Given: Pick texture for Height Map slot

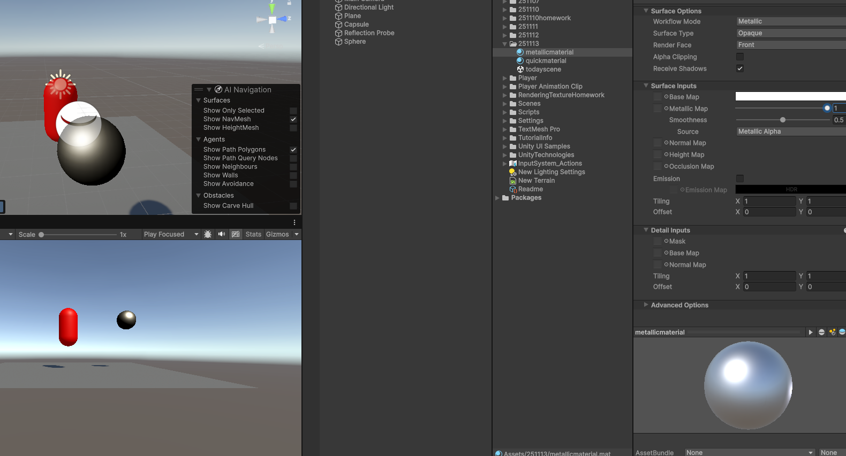Looking at the screenshot, I should point(666,154).
